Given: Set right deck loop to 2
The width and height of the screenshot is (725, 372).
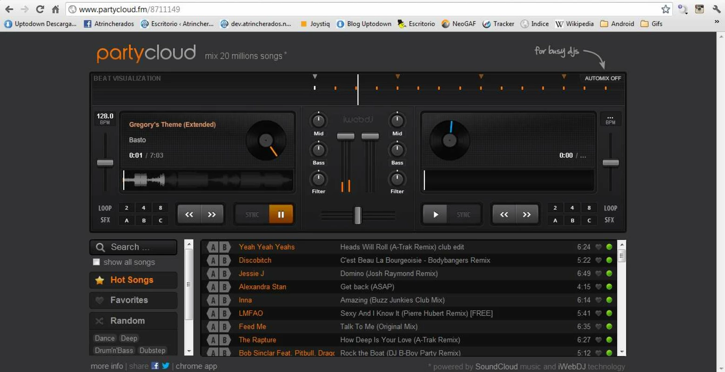Looking at the screenshot, I should (x=555, y=208).
